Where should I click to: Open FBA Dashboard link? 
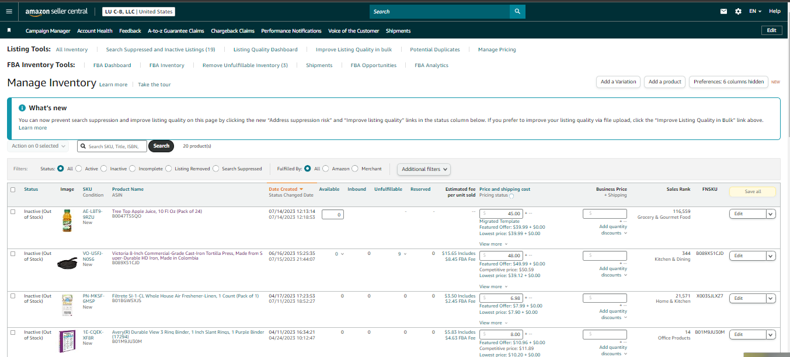(112, 65)
